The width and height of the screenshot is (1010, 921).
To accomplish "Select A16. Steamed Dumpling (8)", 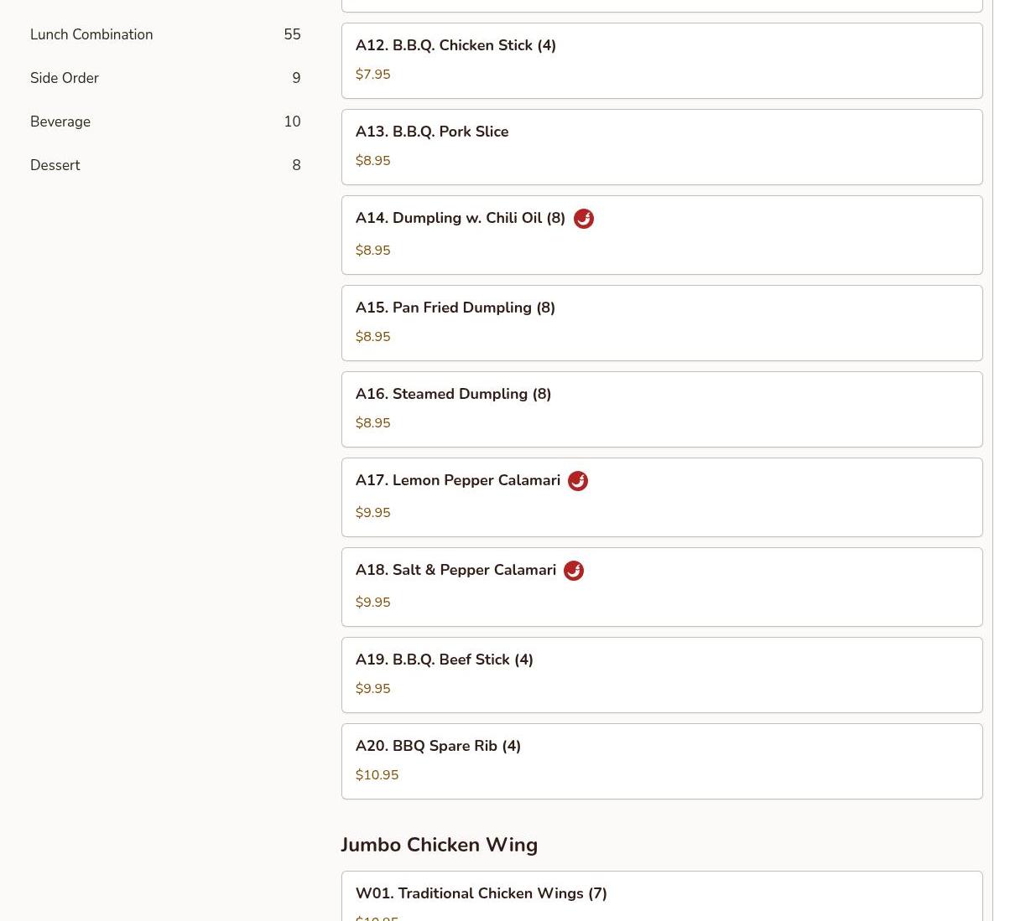I will [662, 409].
